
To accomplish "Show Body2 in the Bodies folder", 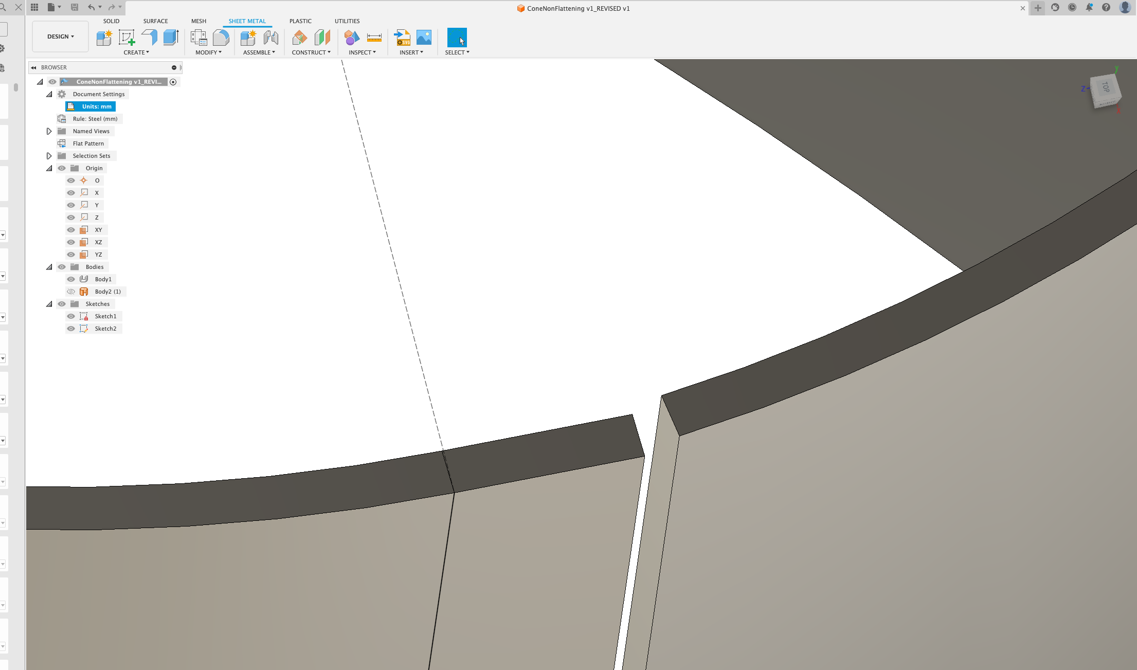I will pos(71,291).
